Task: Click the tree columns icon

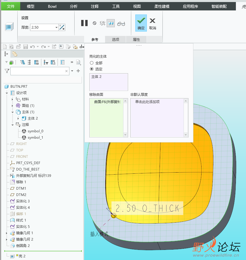Action: pyautogui.click(x=36, y=62)
